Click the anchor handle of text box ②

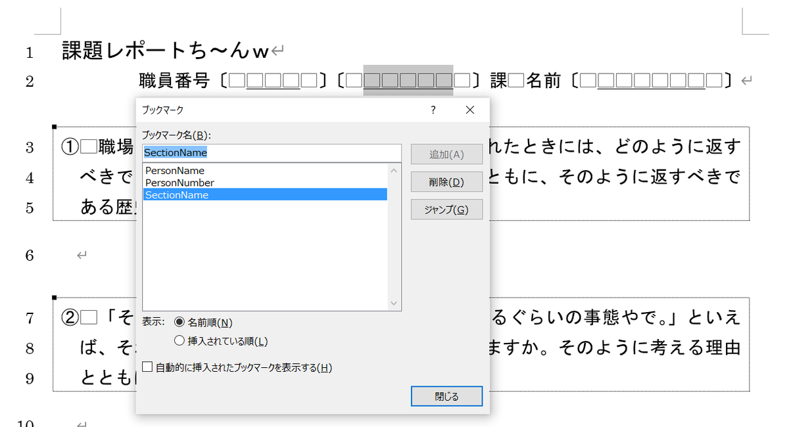54,298
